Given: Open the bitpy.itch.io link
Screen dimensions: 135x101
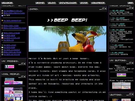Looking at the screenshot, I should click(x=12, y=38).
